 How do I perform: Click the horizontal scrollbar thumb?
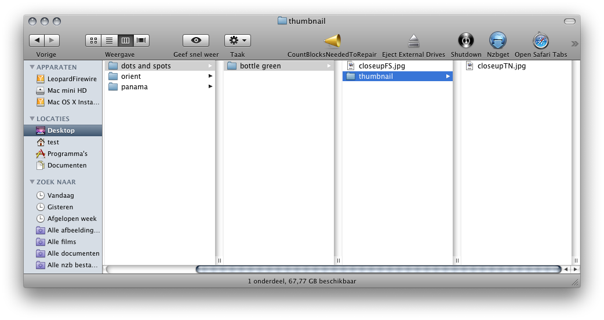pyautogui.click(x=379, y=269)
